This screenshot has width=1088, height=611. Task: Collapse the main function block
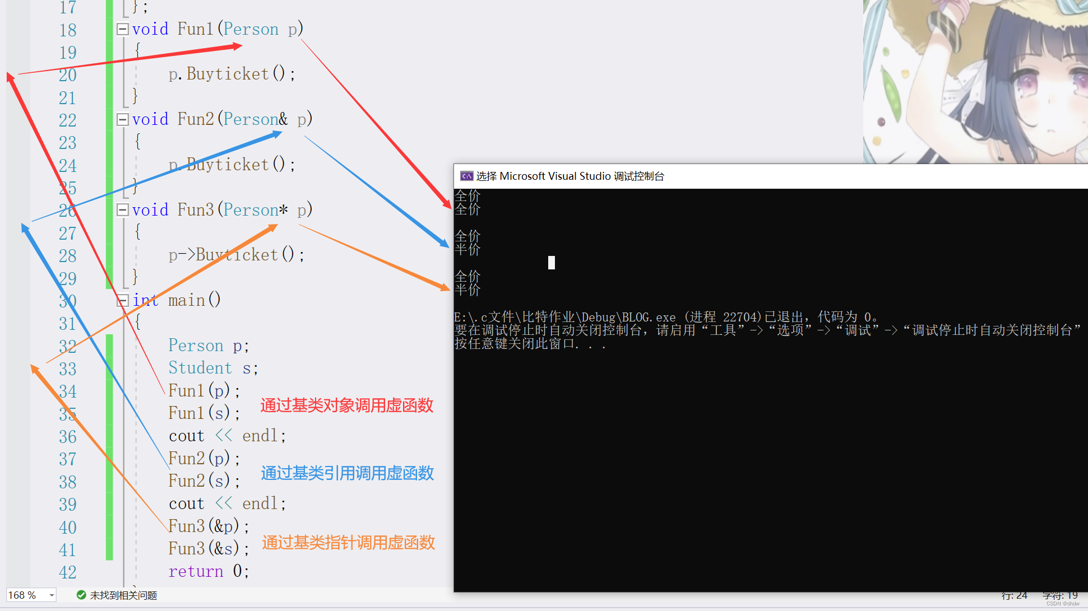[x=122, y=301]
